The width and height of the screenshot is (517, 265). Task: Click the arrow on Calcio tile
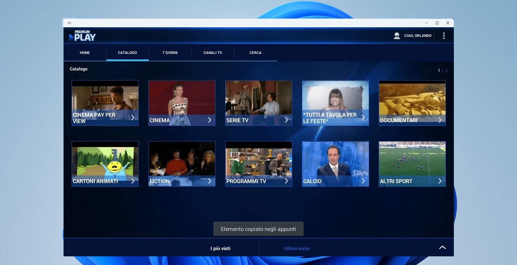point(363,181)
